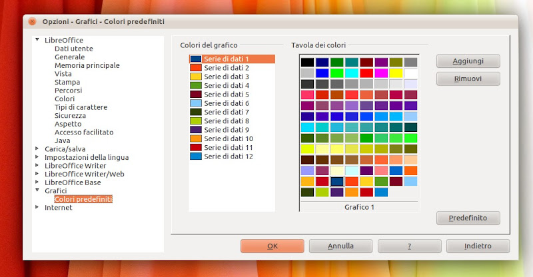Select Serie di dati 11 row

pyautogui.click(x=232, y=147)
